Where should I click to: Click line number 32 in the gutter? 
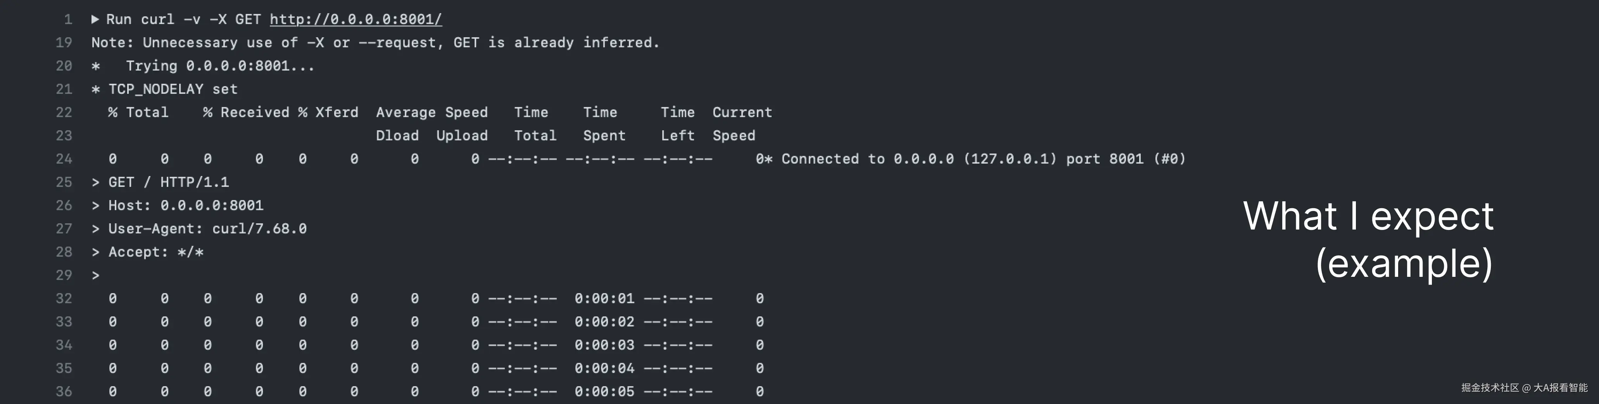tap(64, 299)
